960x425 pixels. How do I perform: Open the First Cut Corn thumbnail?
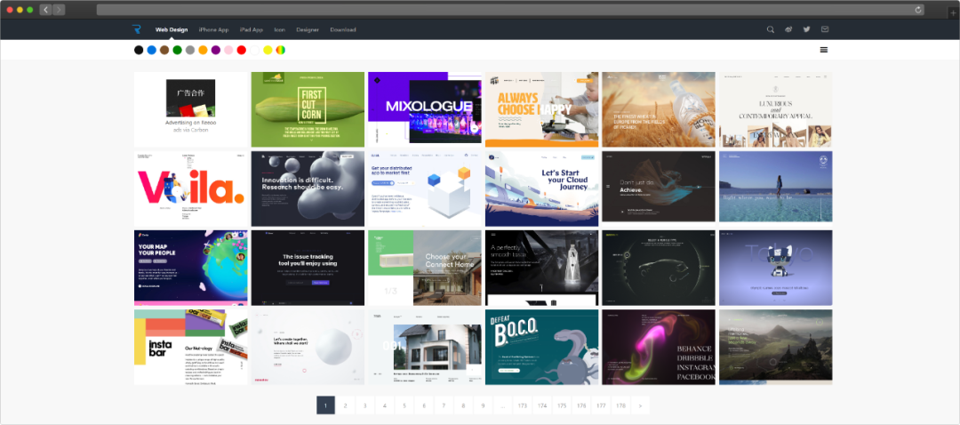coord(308,109)
